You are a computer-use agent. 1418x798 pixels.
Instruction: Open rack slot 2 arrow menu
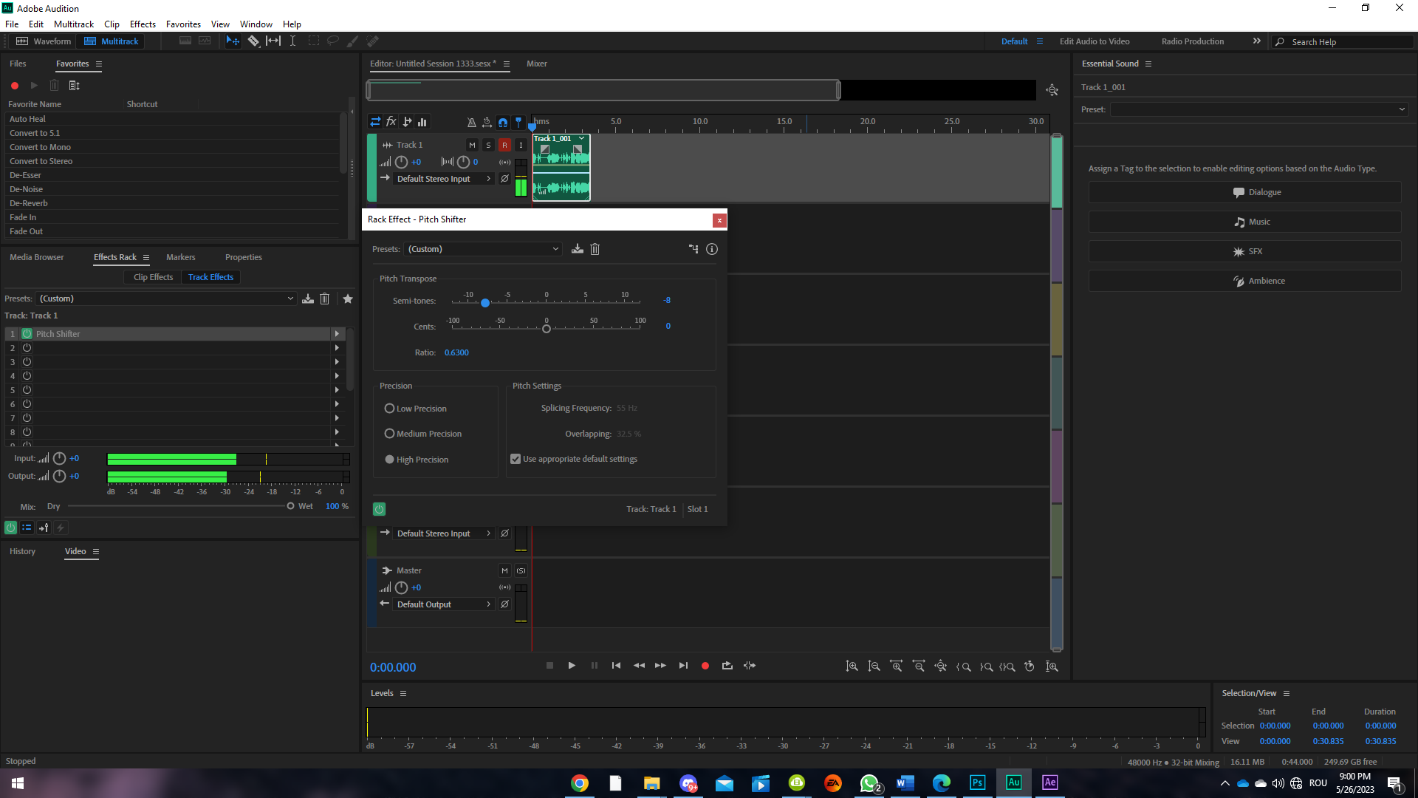click(337, 348)
